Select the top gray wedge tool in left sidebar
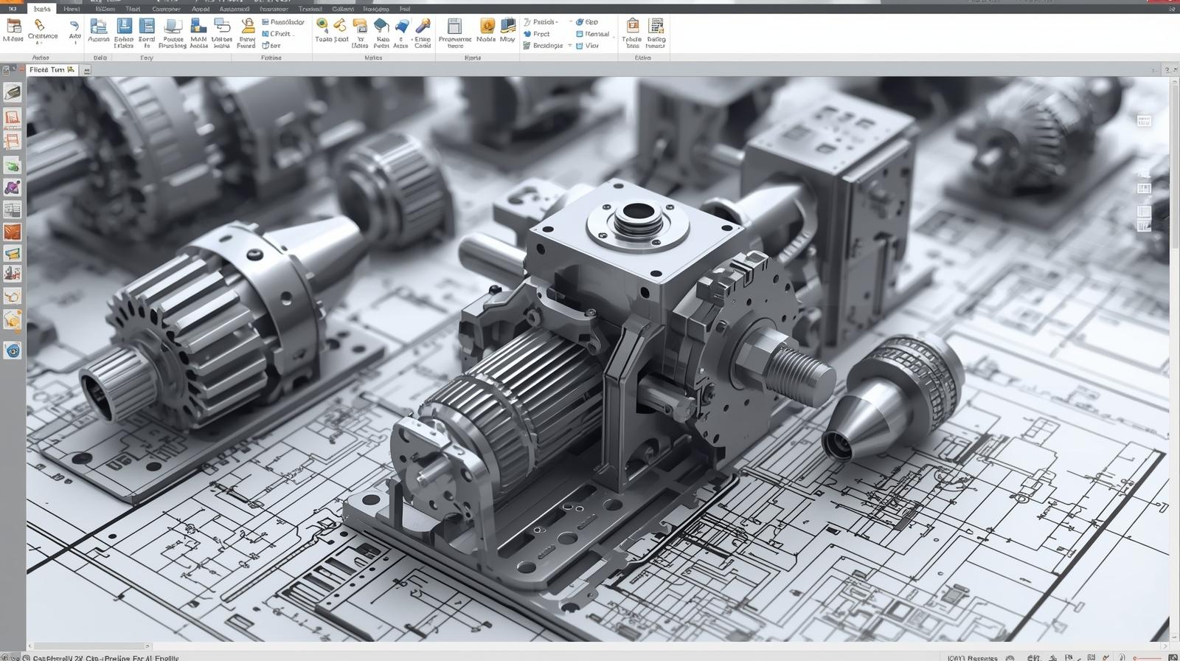This screenshot has width=1180, height=661. tap(13, 92)
